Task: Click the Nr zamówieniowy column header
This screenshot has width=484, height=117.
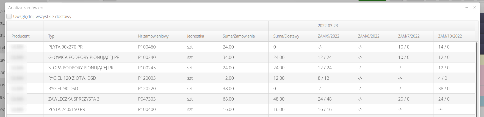Action: [x=153, y=36]
